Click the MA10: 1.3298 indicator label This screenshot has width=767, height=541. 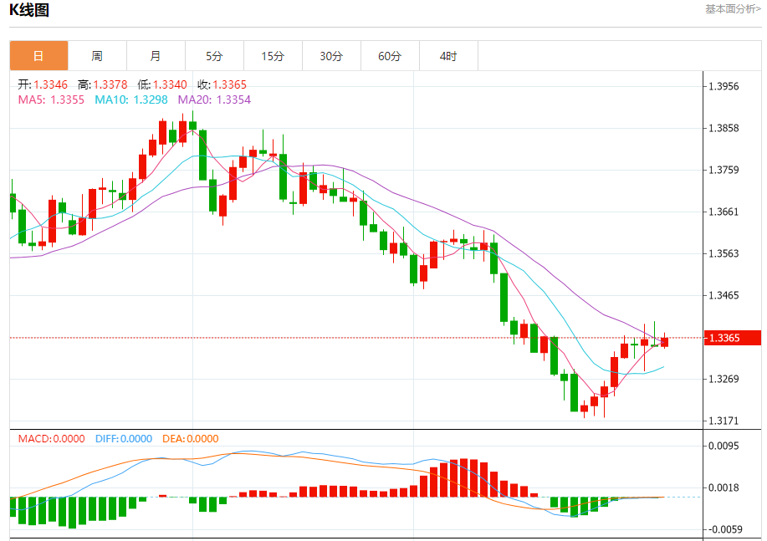point(131,100)
